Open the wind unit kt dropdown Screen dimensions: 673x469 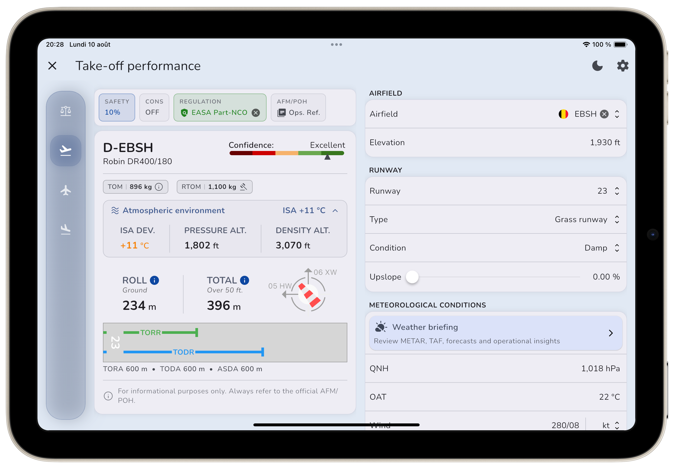(x=611, y=426)
